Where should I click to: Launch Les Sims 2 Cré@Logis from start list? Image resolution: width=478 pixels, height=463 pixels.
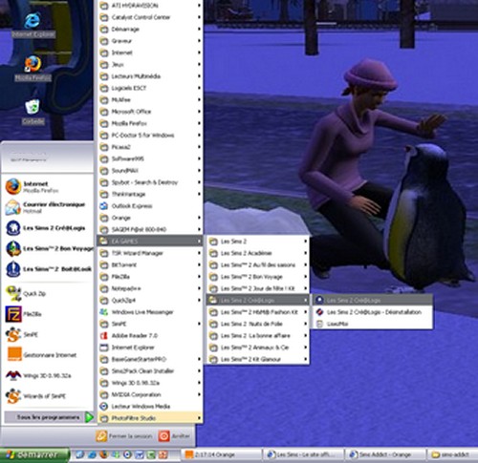pos(48,228)
